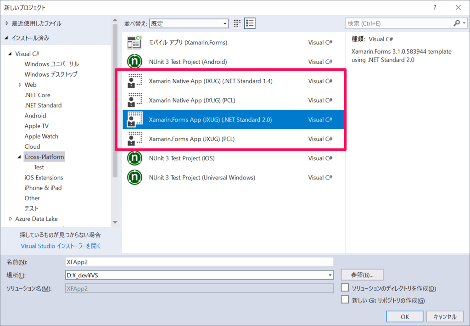Select NUnit 3 Test Project (Universal Windows) name
Viewport: 470px width, 326px height.
202,178
